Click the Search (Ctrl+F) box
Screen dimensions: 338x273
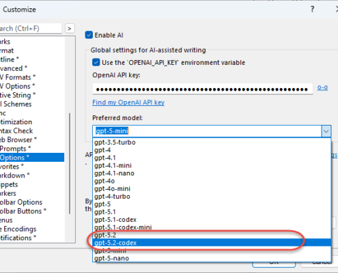pyautogui.click(x=31, y=29)
